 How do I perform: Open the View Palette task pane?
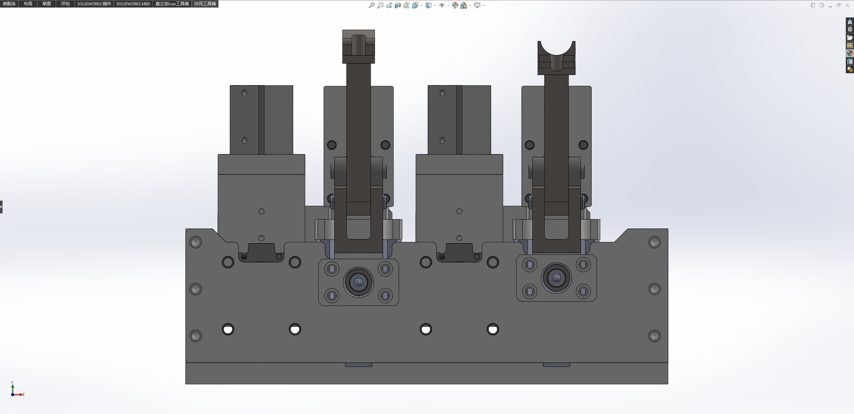[850, 45]
